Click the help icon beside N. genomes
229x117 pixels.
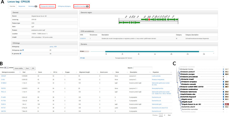click(20, 54)
